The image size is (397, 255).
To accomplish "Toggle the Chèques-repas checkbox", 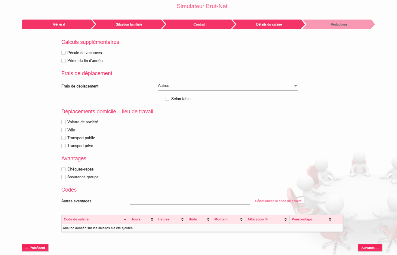I will click(x=63, y=169).
